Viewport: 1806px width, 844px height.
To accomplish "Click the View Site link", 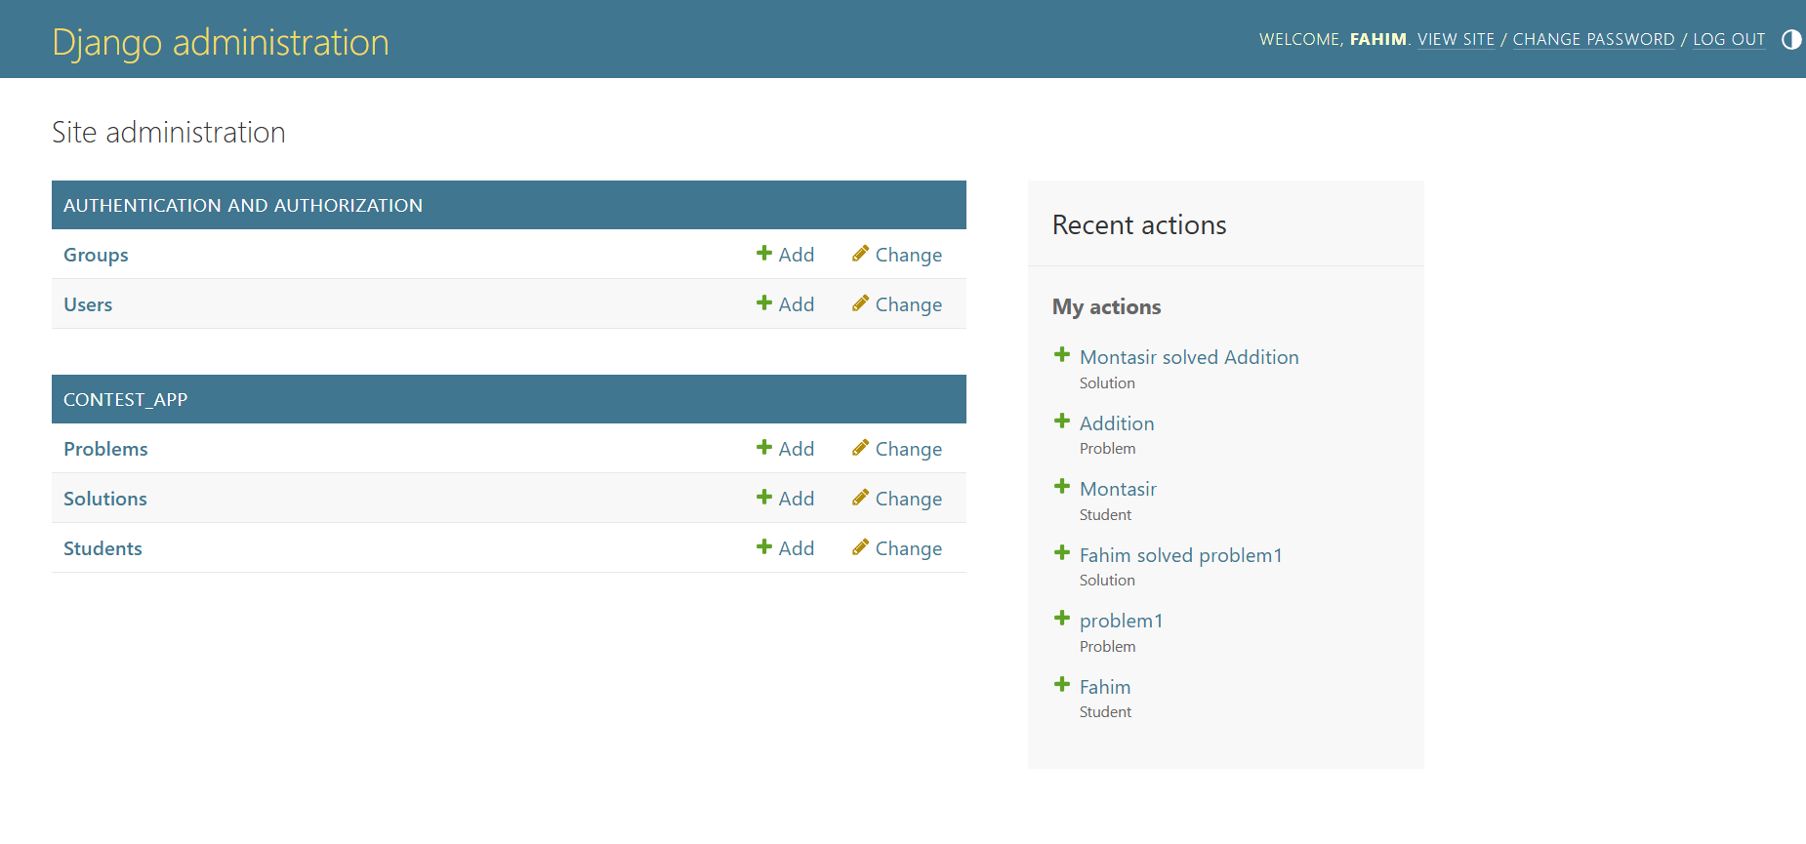I will pos(1456,39).
